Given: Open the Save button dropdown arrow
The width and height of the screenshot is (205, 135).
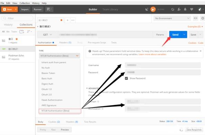Looking at the screenshot, I should pos(201,35).
